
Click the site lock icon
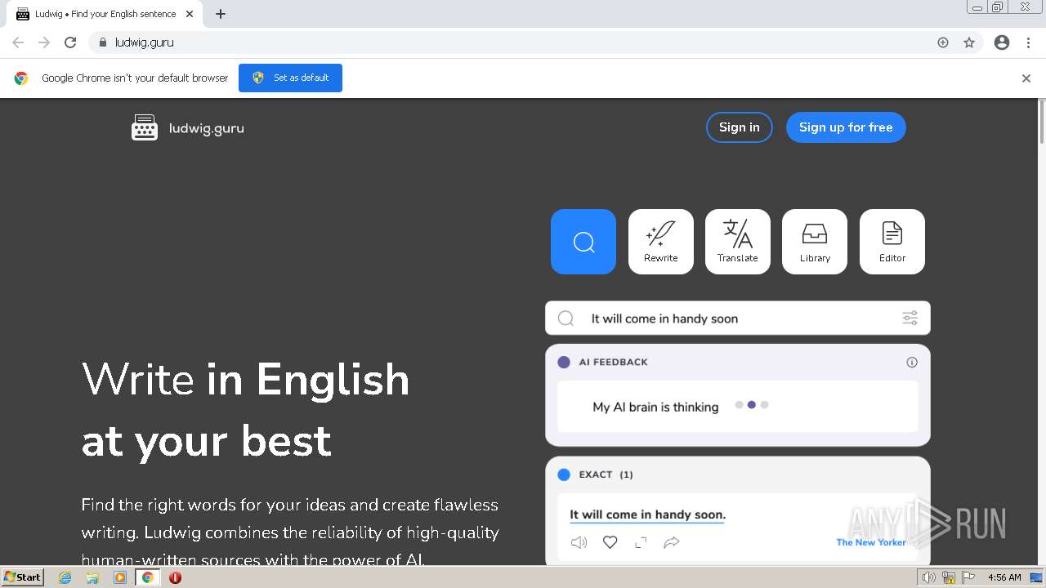pos(102,42)
